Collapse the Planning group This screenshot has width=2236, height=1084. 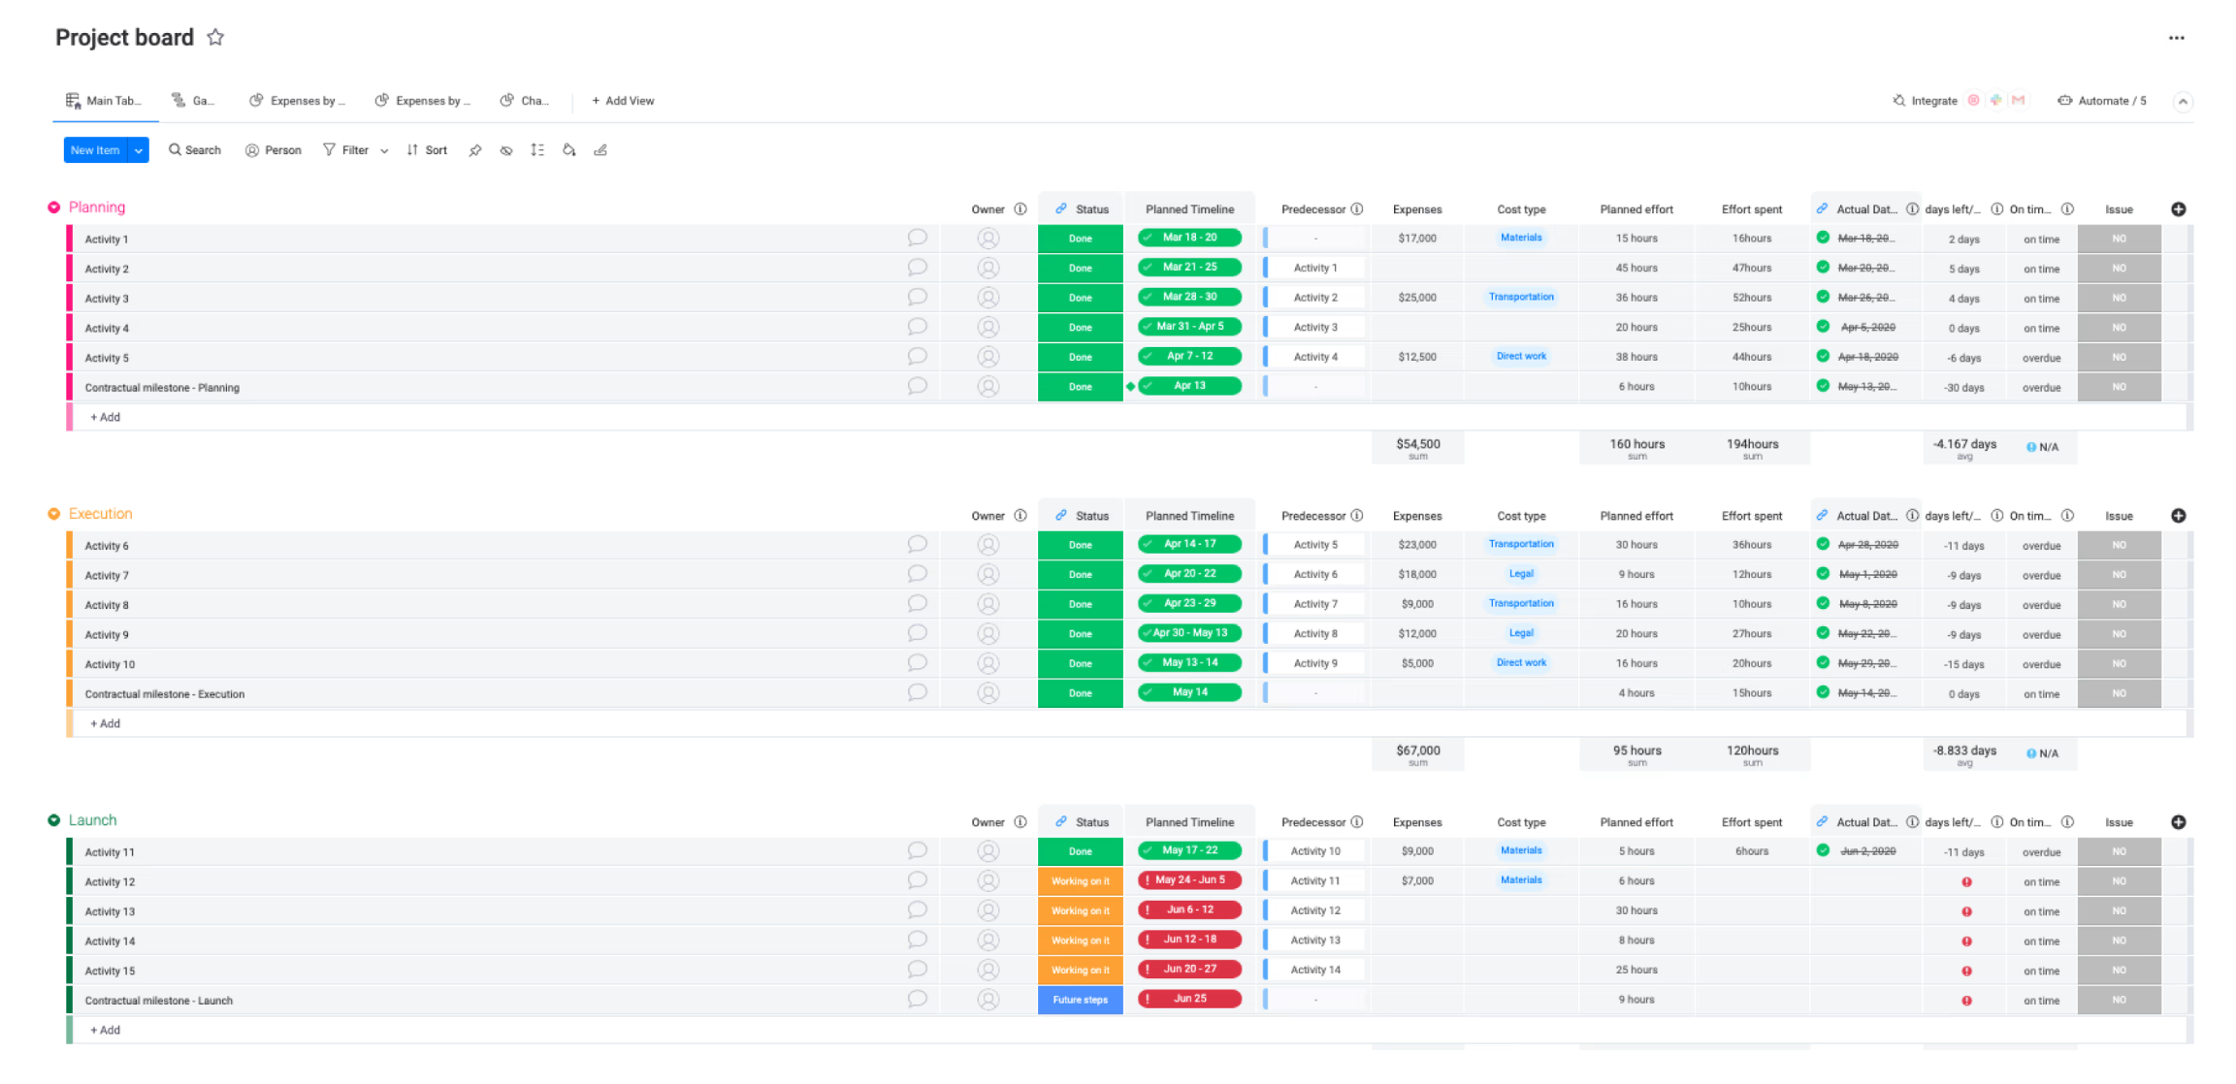point(54,207)
